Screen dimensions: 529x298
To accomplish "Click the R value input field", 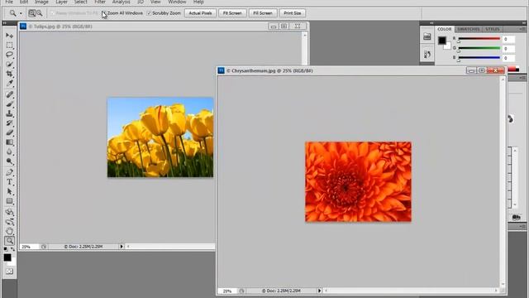I will coord(509,39).
